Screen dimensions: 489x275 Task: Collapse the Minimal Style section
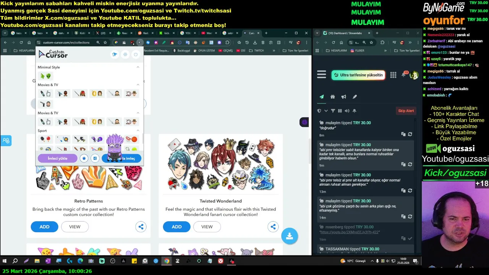click(x=138, y=67)
